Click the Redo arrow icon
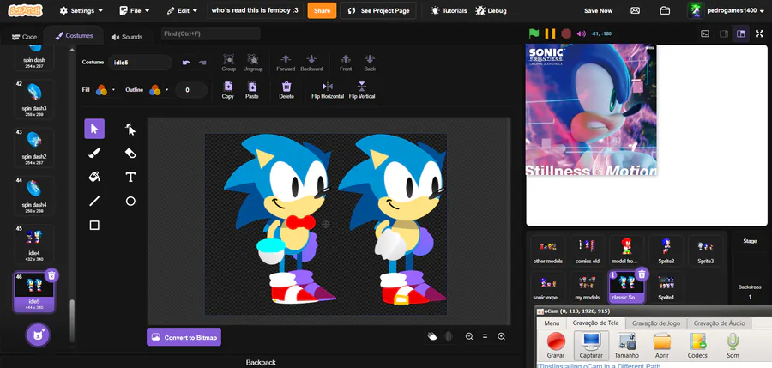Viewport: 772px width, 368px height. coord(202,63)
